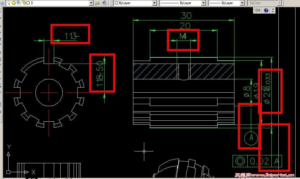This screenshot has width=300, height=179.
Task: Click the Layer Previous icon
Action: (x=104, y=3)
